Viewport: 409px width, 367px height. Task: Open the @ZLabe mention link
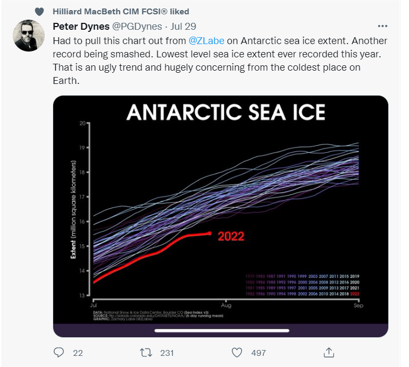pos(206,41)
